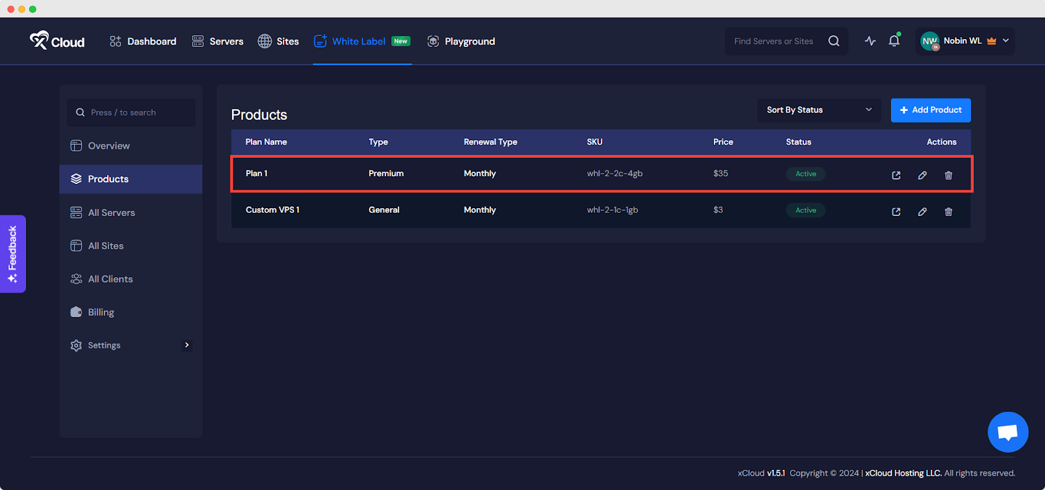Open Plan 1 external link icon
The height and width of the screenshot is (490, 1045).
coord(896,175)
